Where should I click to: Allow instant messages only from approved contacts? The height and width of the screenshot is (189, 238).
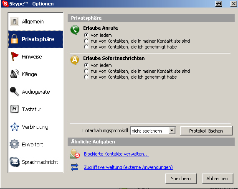click(86, 77)
